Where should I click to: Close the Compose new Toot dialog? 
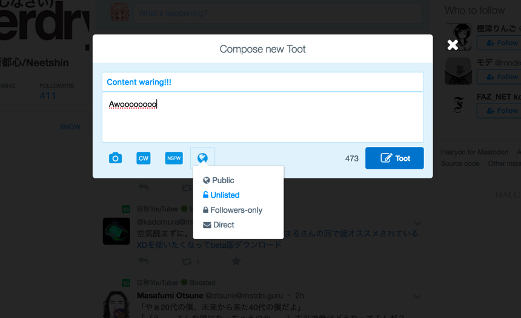(453, 45)
